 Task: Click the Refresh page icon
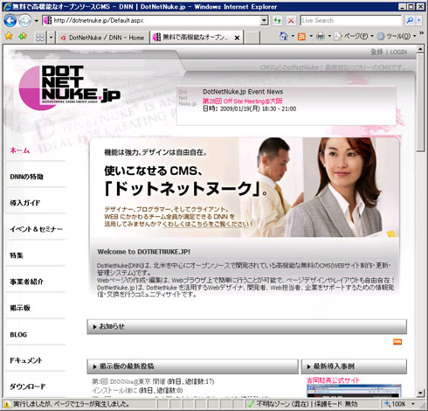tap(278, 20)
